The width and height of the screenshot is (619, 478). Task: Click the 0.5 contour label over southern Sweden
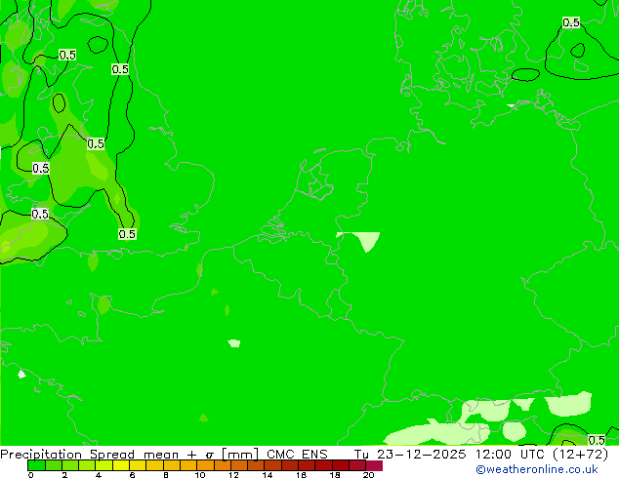(x=571, y=22)
